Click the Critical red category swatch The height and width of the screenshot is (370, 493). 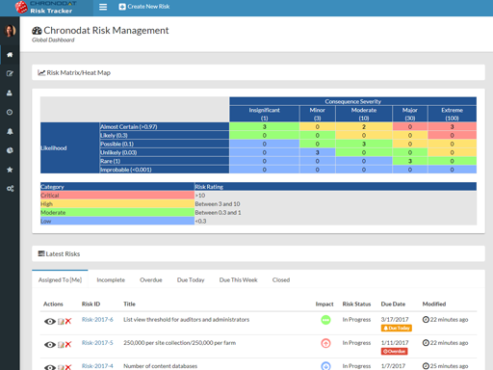[x=117, y=196]
